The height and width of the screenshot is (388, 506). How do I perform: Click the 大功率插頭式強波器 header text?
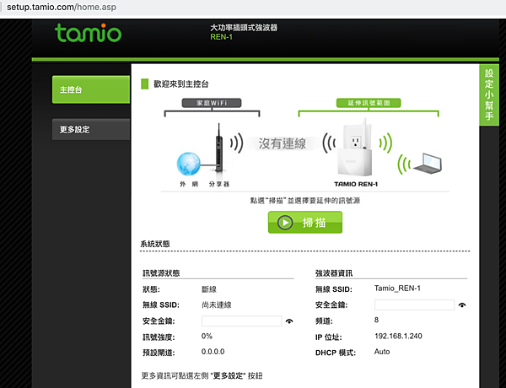[244, 28]
